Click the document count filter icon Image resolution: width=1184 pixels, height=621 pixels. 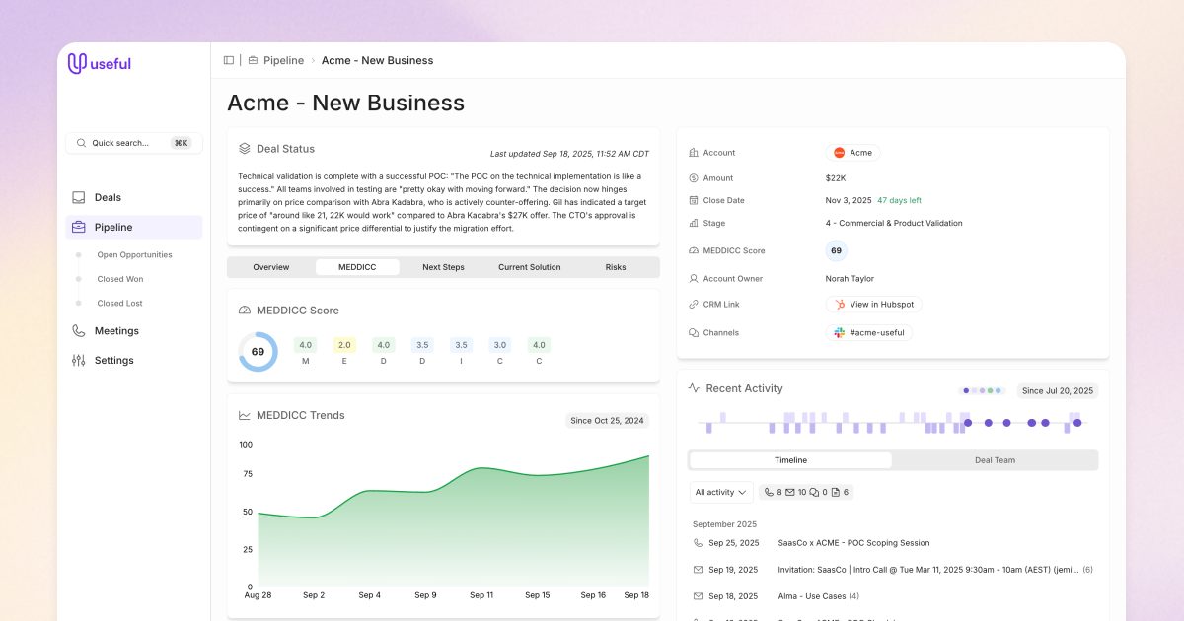tap(835, 492)
